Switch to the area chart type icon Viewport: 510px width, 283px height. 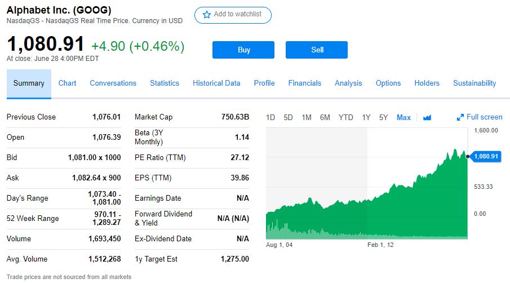[x=427, y=117]
